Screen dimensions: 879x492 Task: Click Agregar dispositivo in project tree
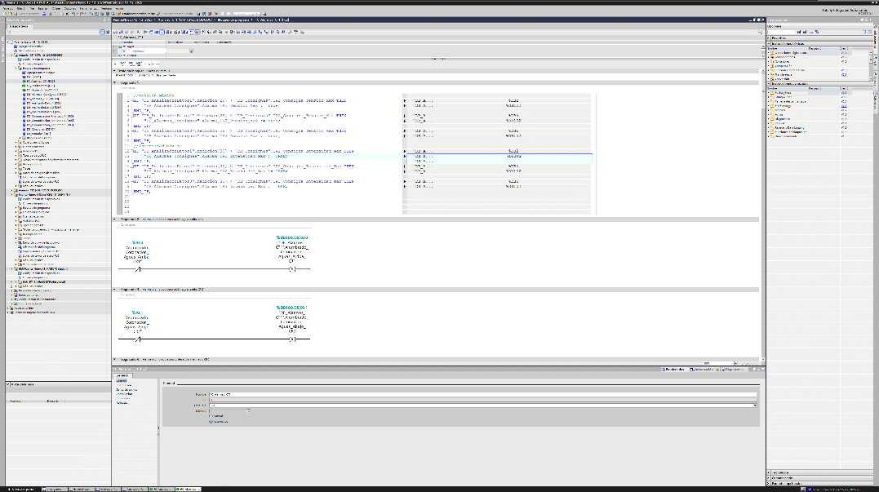click(x=29, y=47)
